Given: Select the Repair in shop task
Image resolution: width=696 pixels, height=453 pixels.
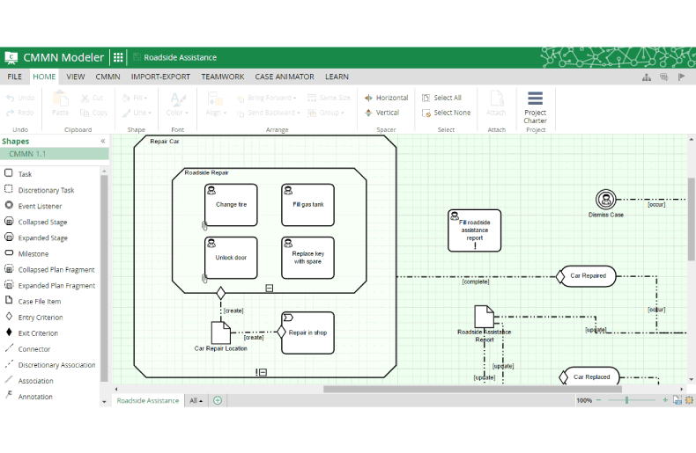Looking at the screenshot, I should point(308,332).
